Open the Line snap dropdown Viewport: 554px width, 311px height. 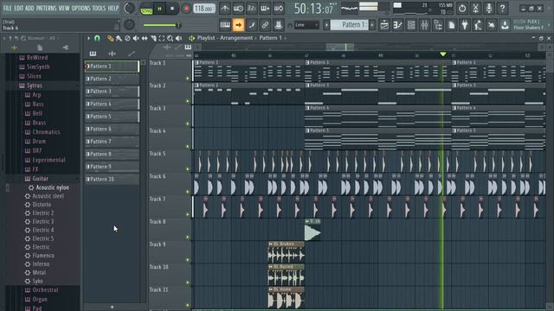[306, 25]
